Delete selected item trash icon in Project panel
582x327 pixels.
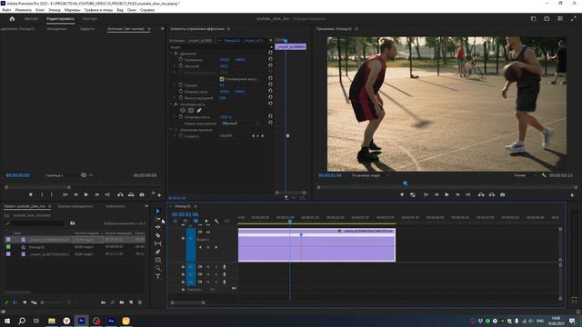pyautogui.click(x=140, y=302)
